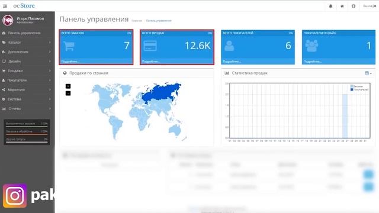This screenshot has width=379, height=213.
Task: Open Подробнее link under Всего заказов
Action: pyautogui.click(x=70, y=62)
